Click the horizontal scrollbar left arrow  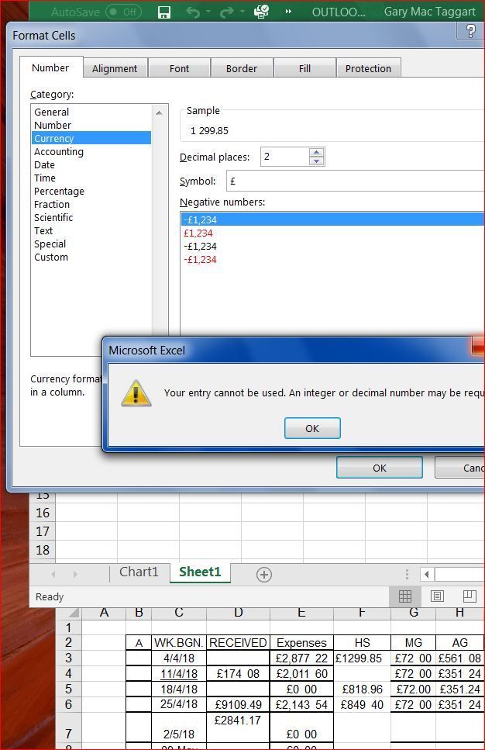pos(427,574)
